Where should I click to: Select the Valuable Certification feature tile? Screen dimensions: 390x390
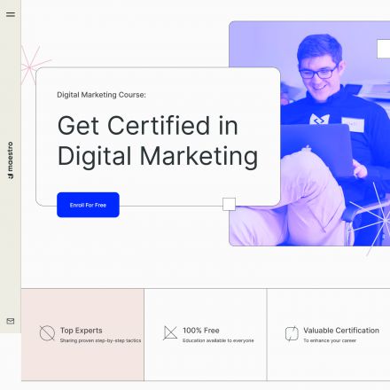329,334
